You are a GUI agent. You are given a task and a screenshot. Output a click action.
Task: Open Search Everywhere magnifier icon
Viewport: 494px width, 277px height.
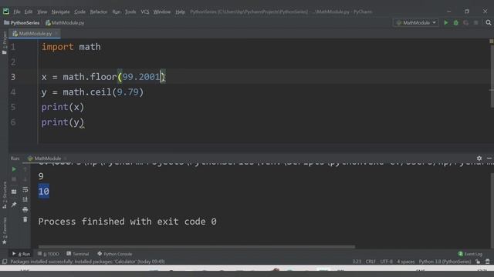coord(489,22)
